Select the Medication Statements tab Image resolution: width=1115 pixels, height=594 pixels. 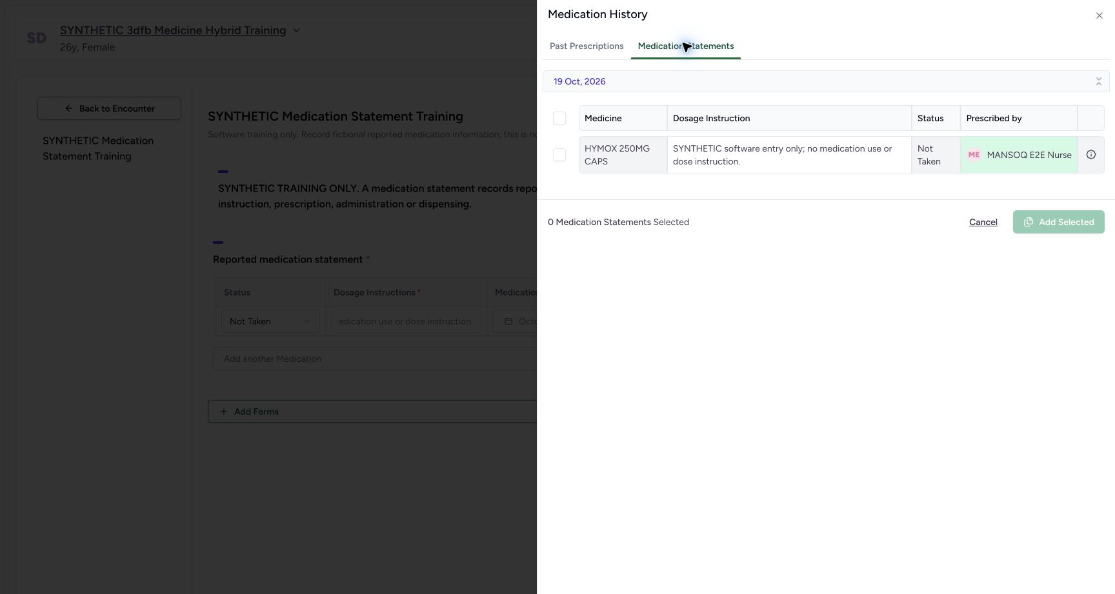pos(686,46)
